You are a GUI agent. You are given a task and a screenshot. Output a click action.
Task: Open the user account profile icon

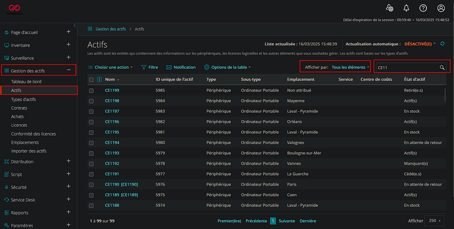[441, 8]
